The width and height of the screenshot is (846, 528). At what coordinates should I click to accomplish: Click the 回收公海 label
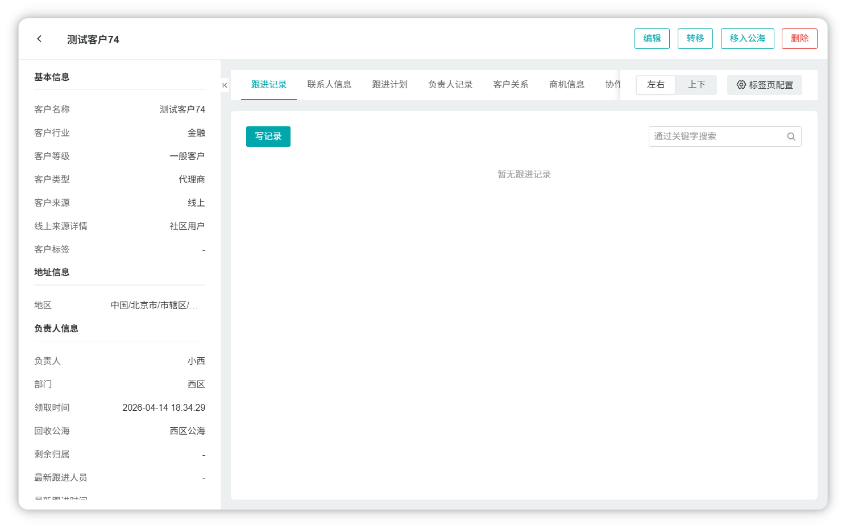point(52,431)
